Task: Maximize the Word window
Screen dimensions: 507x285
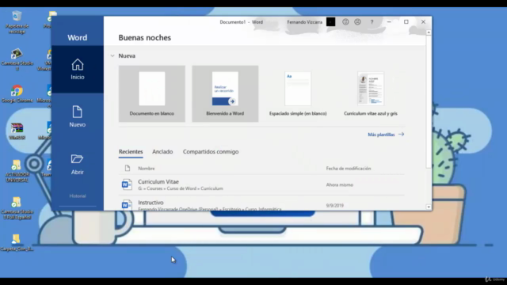Action: pyautogui.click(x=406, y=21)
